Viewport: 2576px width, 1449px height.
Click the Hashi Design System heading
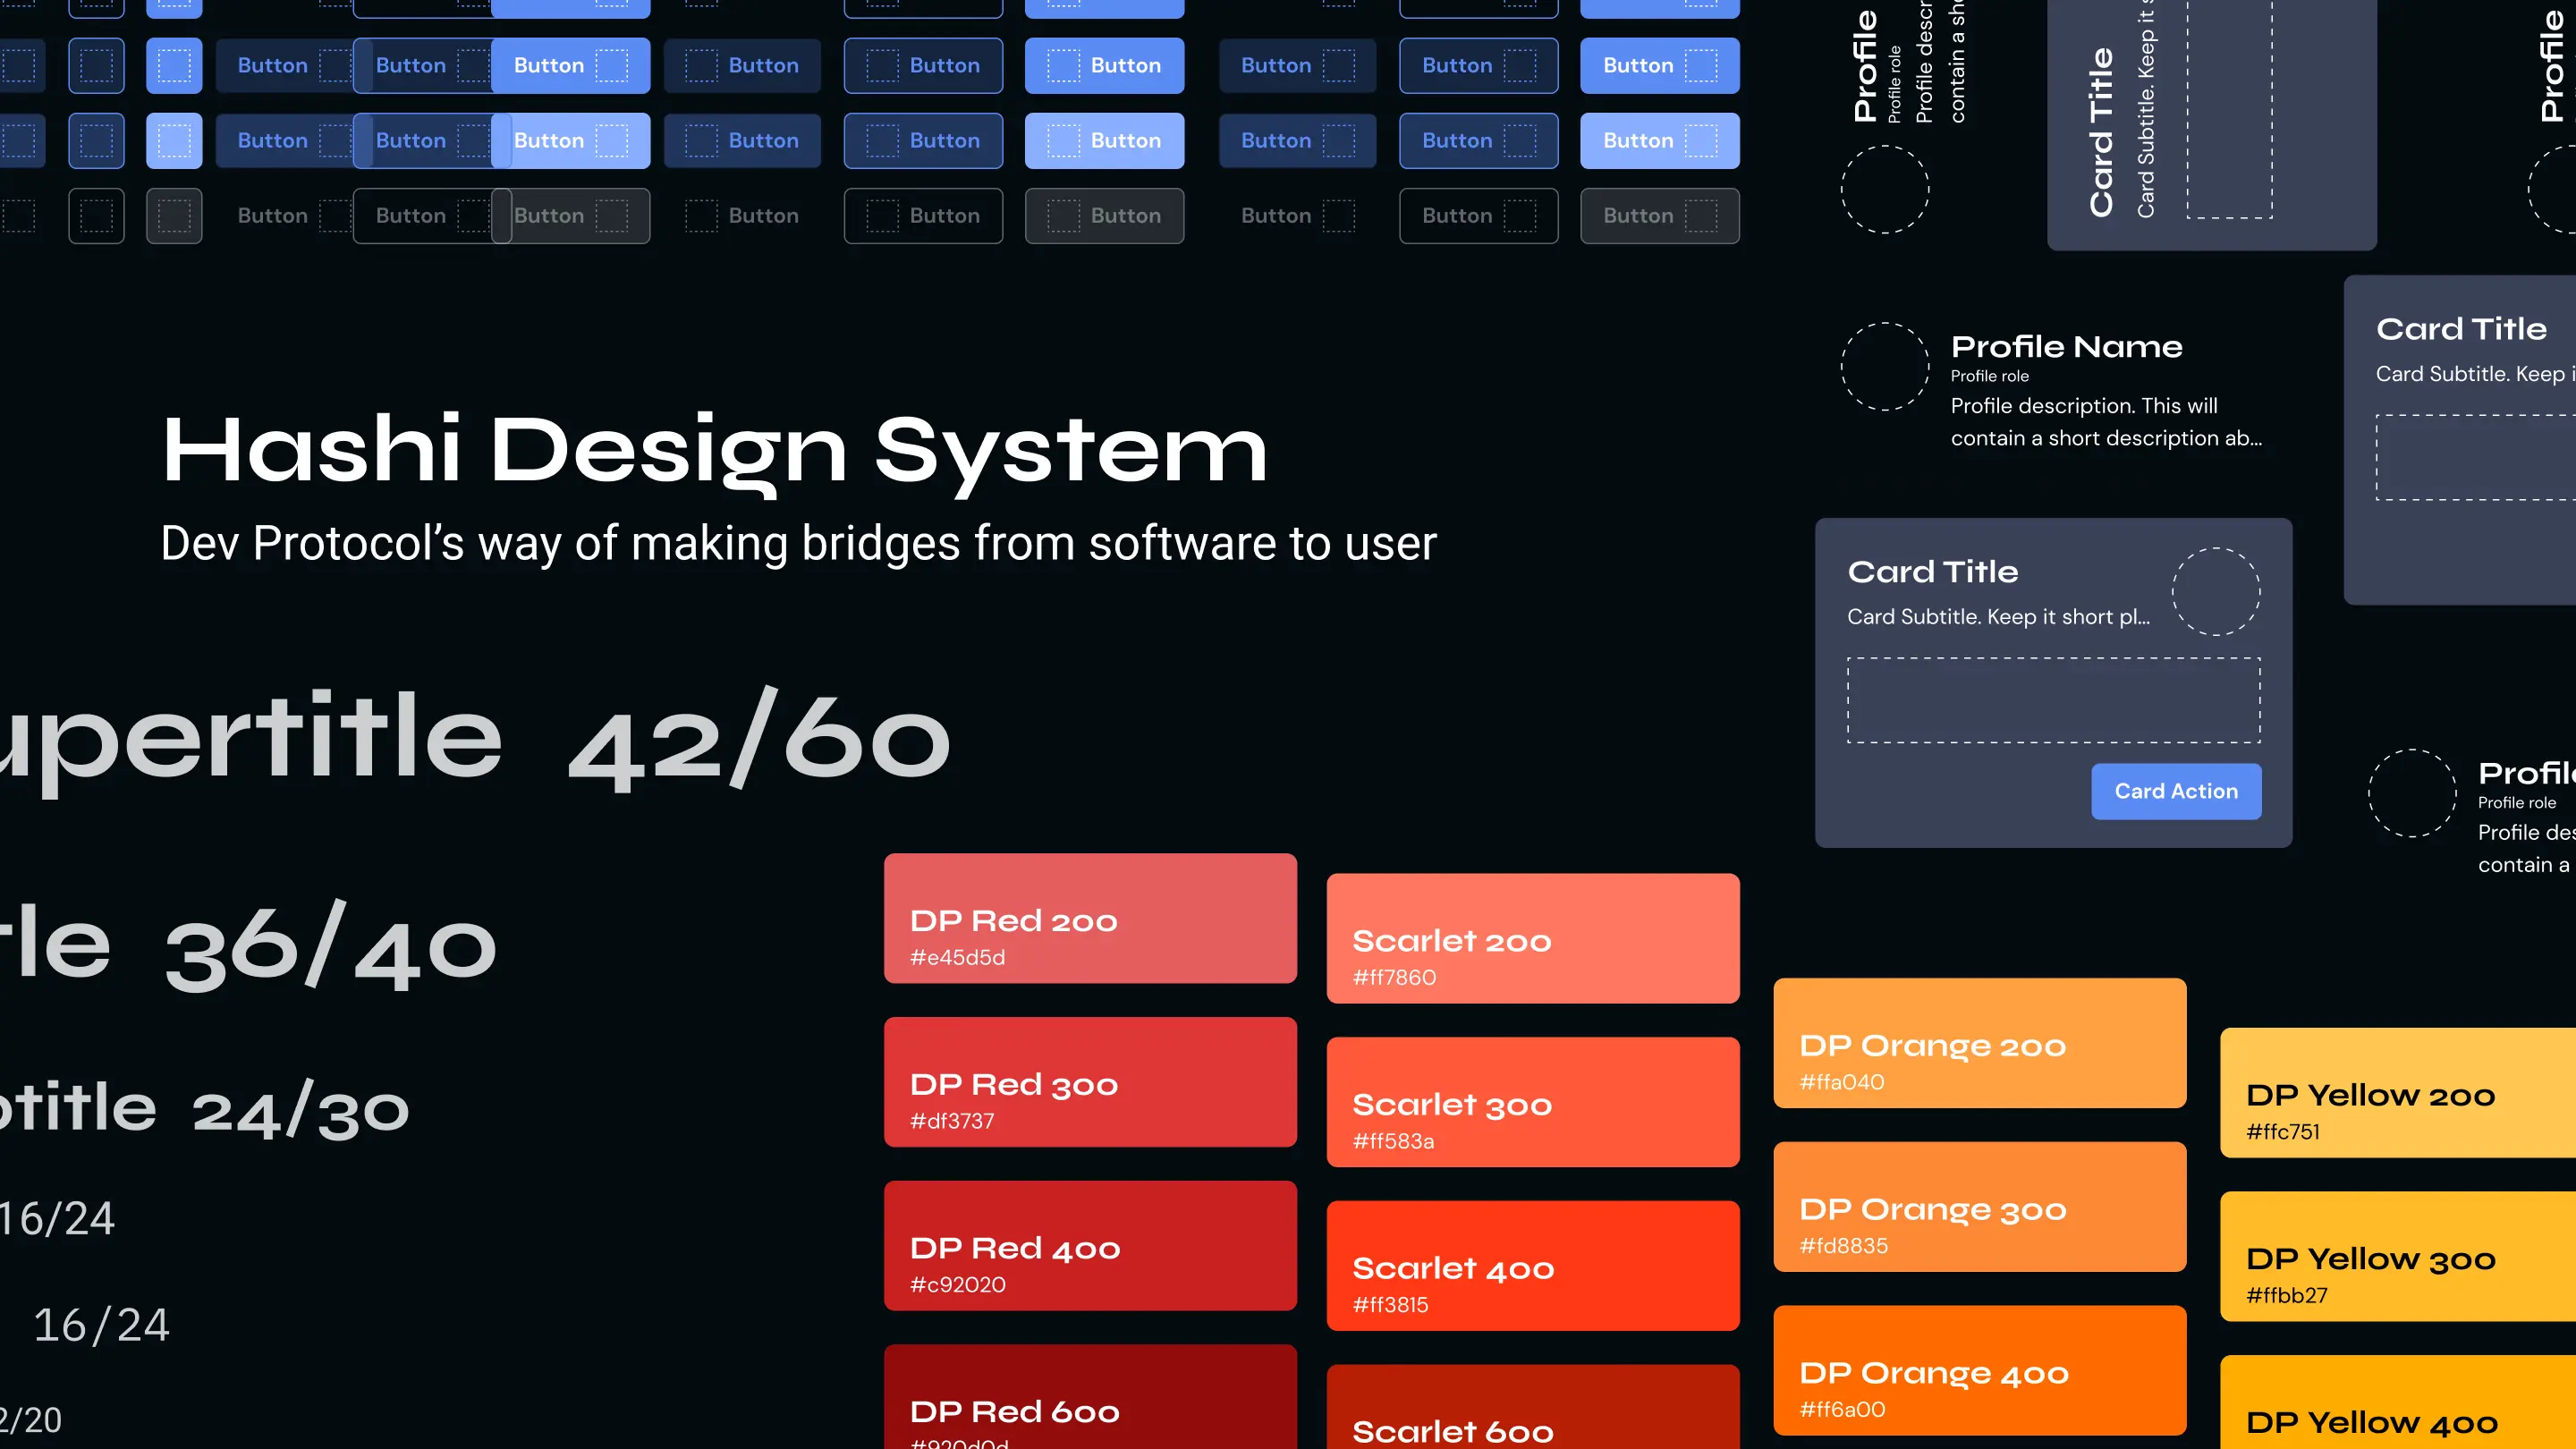pos(714,450)
